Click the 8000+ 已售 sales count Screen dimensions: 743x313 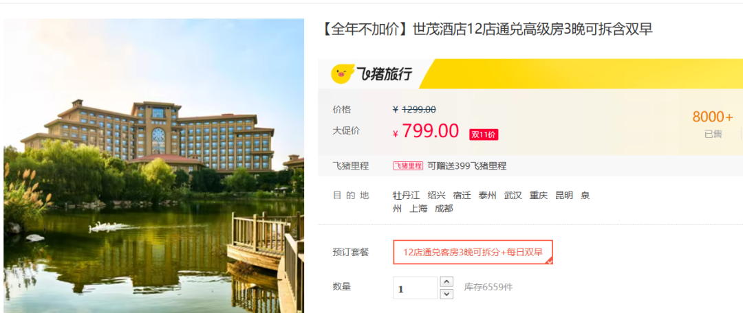pyautogui.click(x=713, y=124)
